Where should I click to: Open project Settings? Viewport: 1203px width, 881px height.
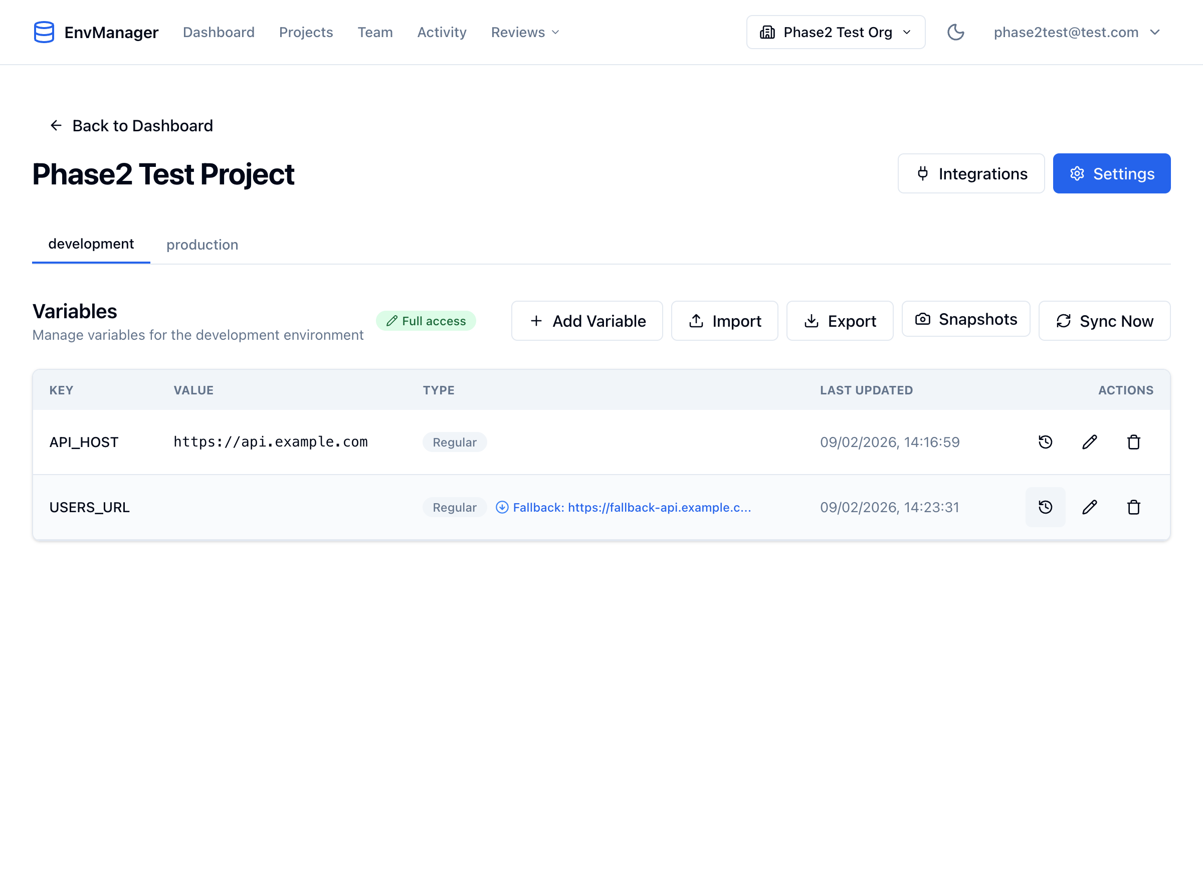(1111, 174)
